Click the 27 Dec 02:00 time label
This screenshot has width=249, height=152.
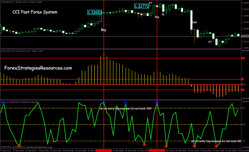(x=31, y=150)
